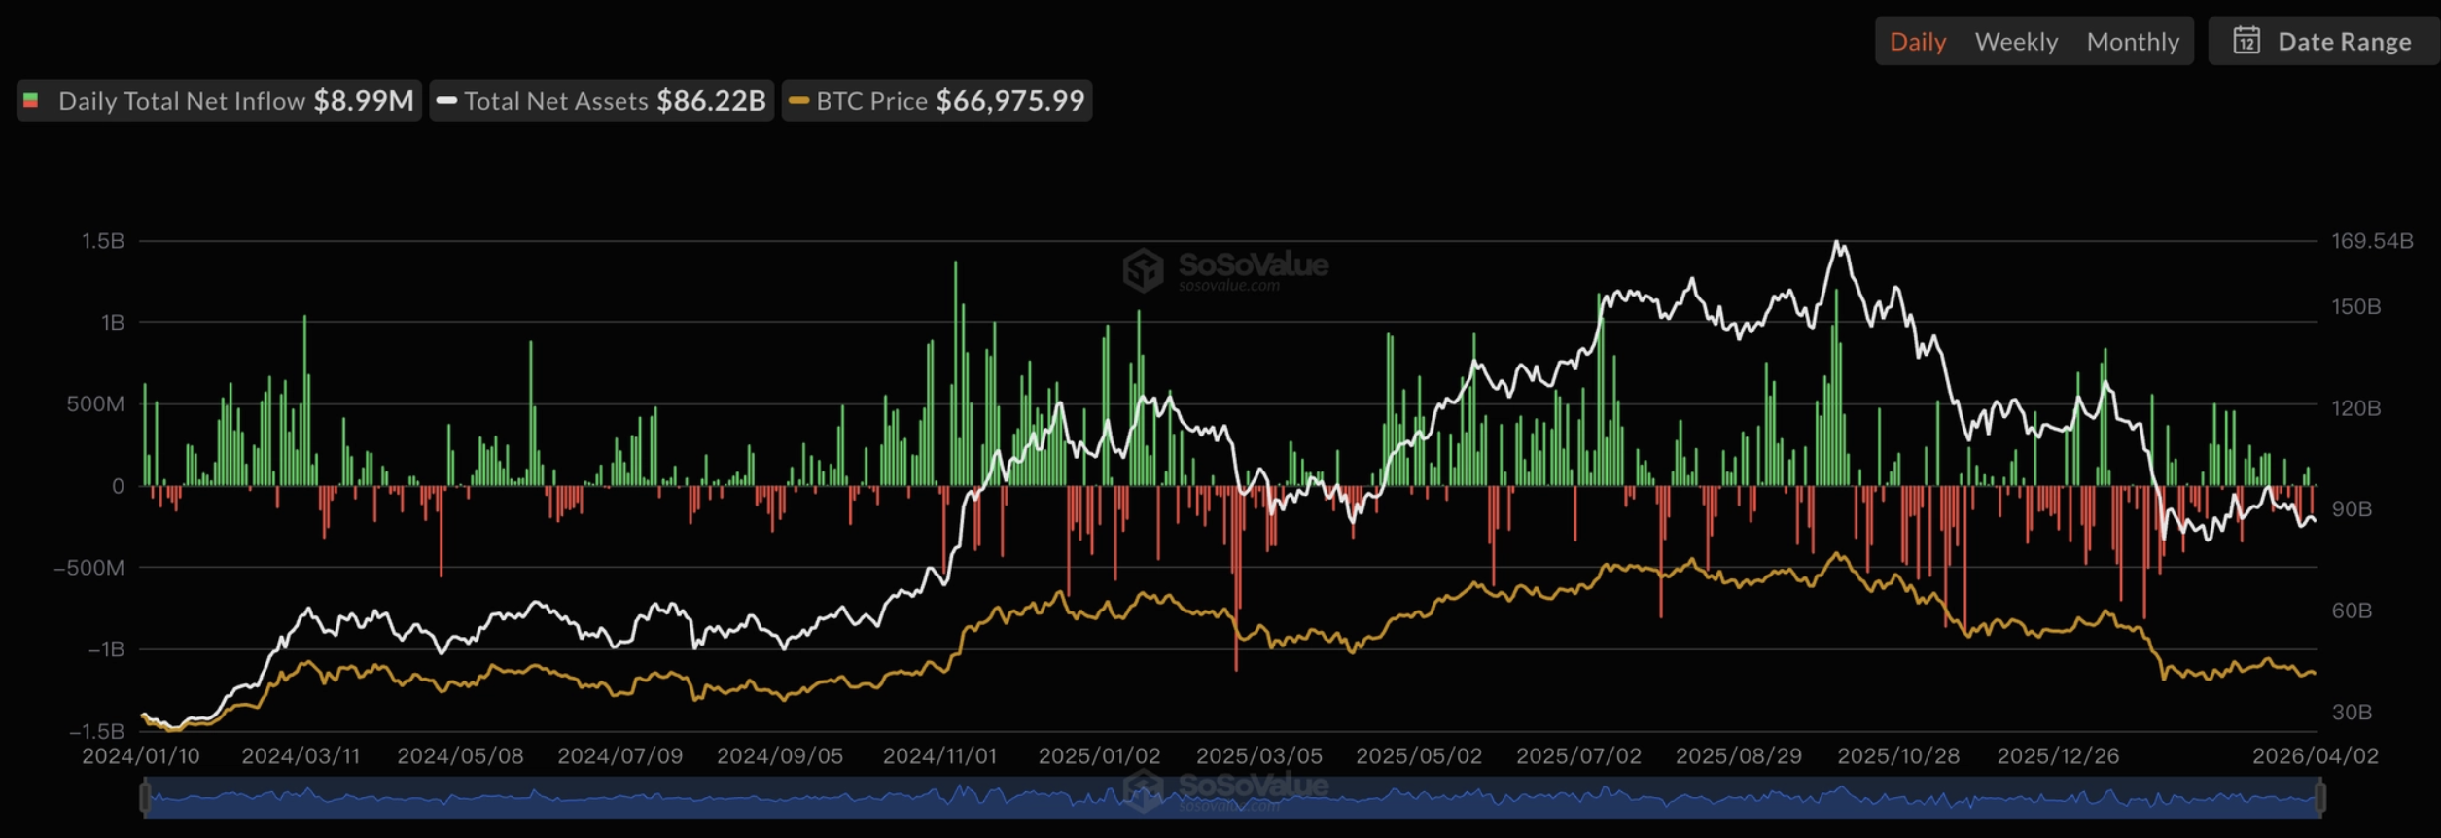This screenshot has height=838, width=2441.
Task: Click the calendar icon beside Date Range
Action: click(2246, 41)
